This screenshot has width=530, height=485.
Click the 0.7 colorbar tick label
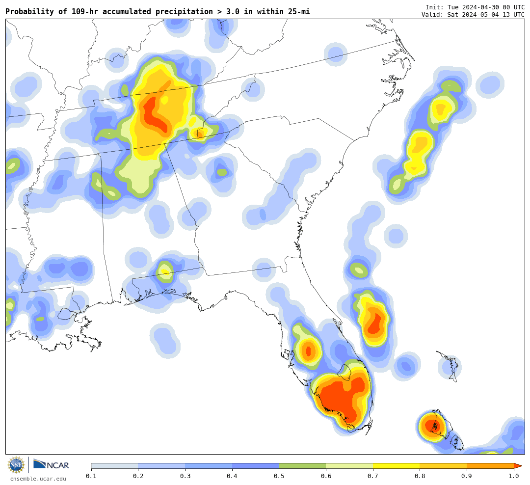click(373, 476)
